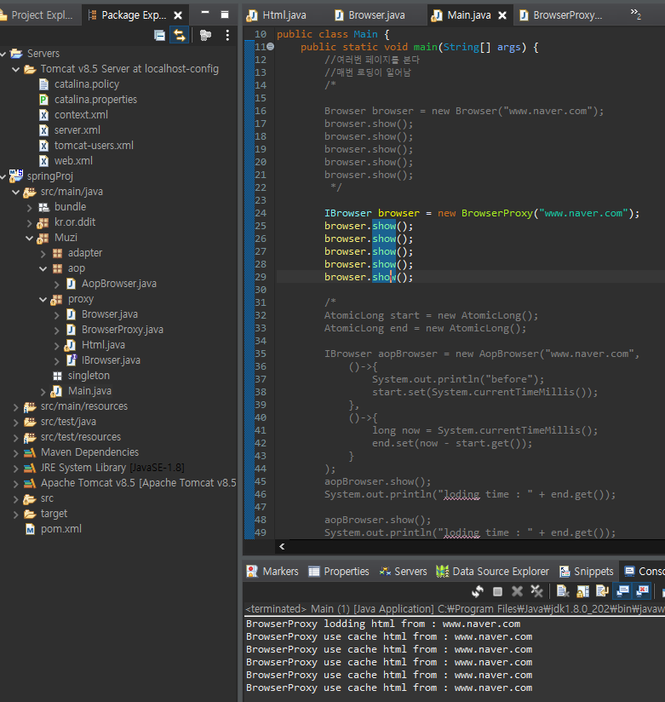Image resolution: width=665 pixels, height=702 pixels.
Task: Collapse the aop package
Action: click(43, 268)
